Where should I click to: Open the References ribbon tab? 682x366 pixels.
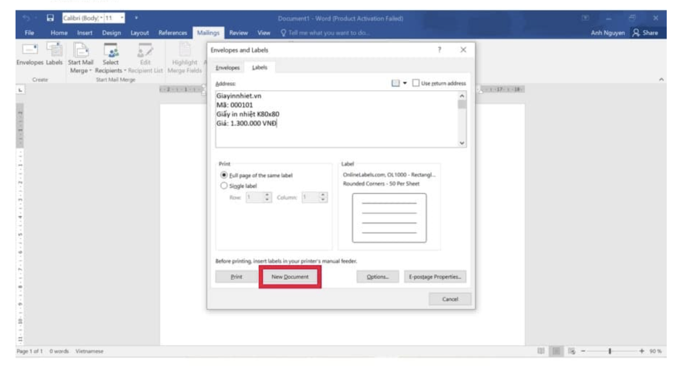(x=172, y=33)
